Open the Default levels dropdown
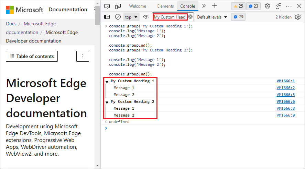The image size is (305, 169). coord(212,17)
